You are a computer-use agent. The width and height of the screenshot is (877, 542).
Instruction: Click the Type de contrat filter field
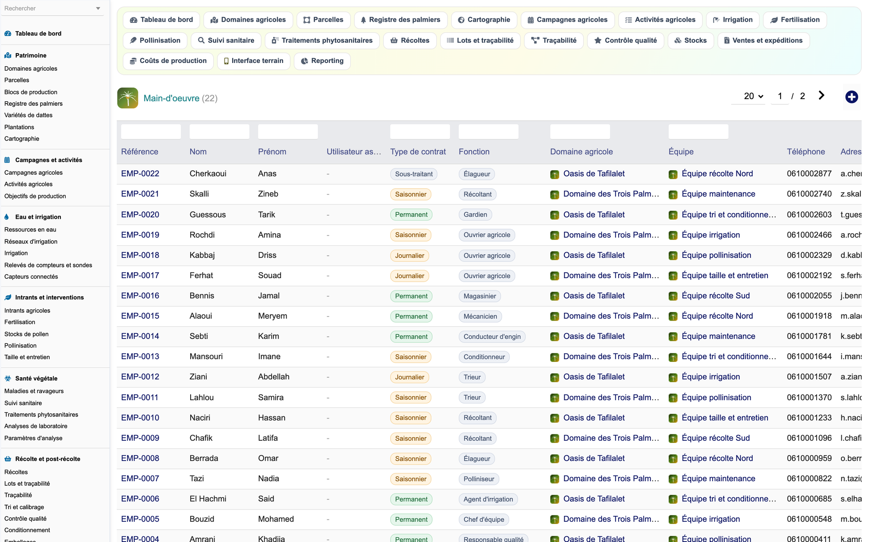(420, 131)
